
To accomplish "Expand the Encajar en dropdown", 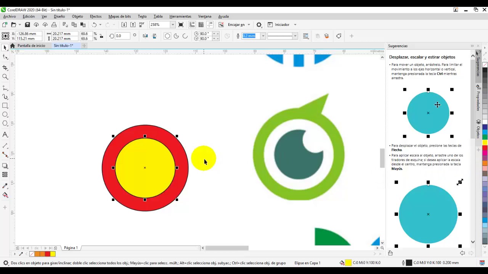I will coord(249,25).
